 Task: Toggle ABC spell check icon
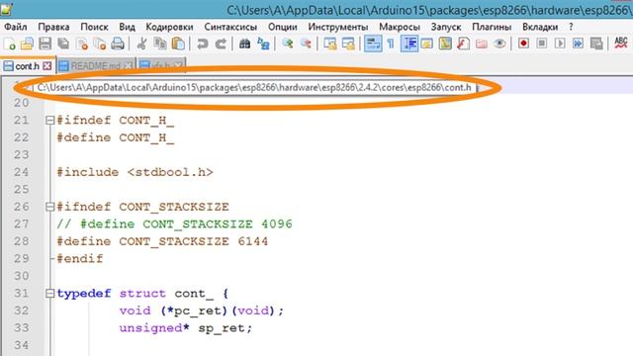[x=620, y=44]
